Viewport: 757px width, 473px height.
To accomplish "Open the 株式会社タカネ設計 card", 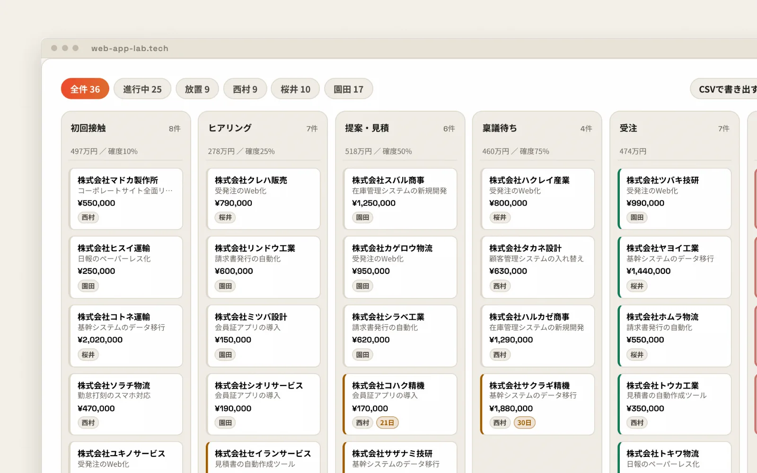I will coord(537,267).
